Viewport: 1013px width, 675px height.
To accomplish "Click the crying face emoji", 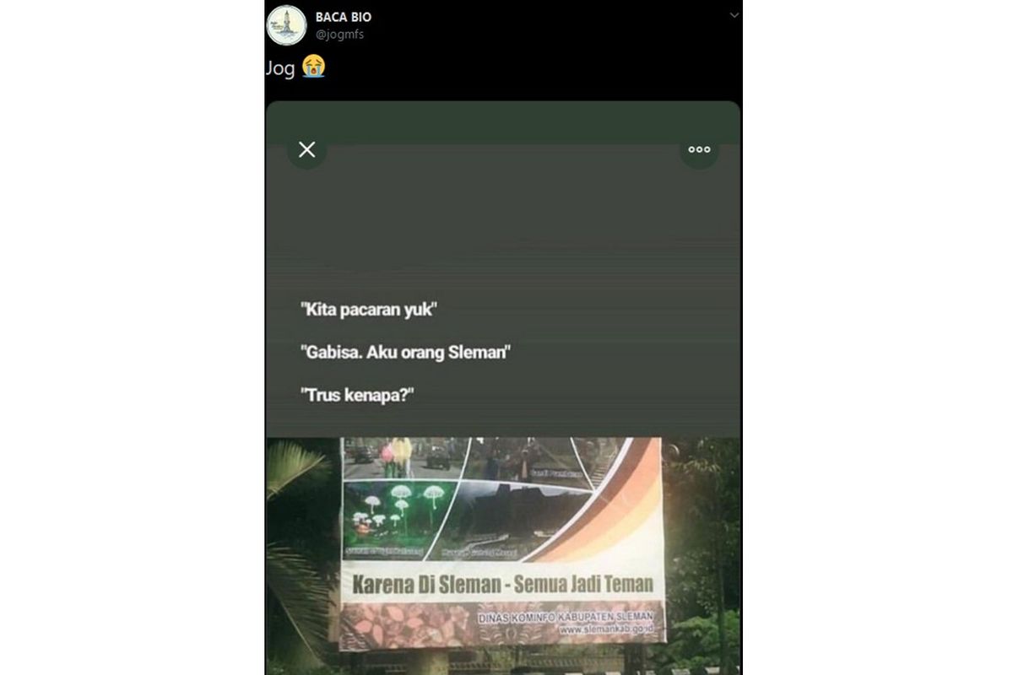I will [x=313, y=67].
